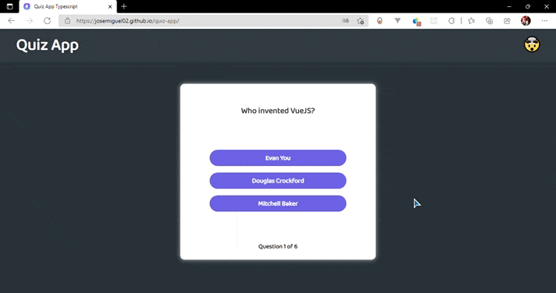This screenshot has height=293, width=556.
Task: Click the Quiz App title
Action: click(x=48, y=45)
